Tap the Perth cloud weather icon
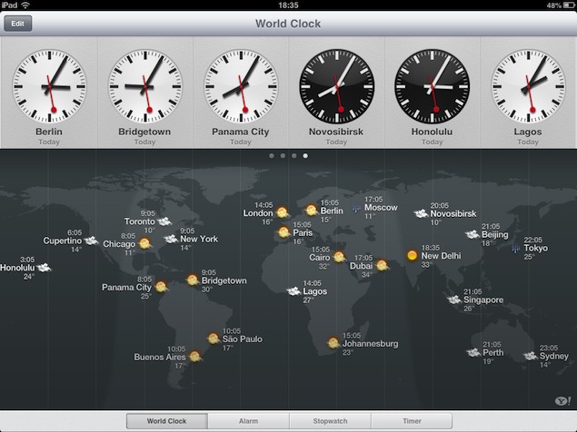 coord(473,352)
